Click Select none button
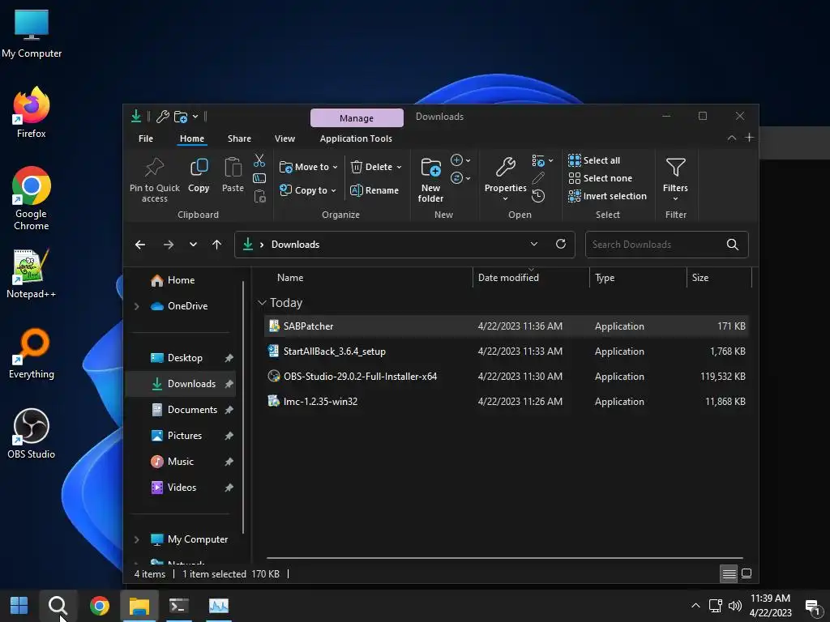 tap(601, 178)
